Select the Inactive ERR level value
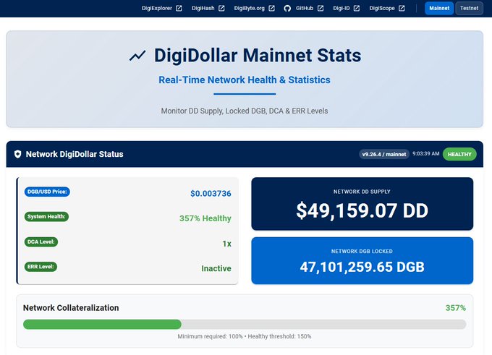Viewport: 492px width, 355px height. 216,268
